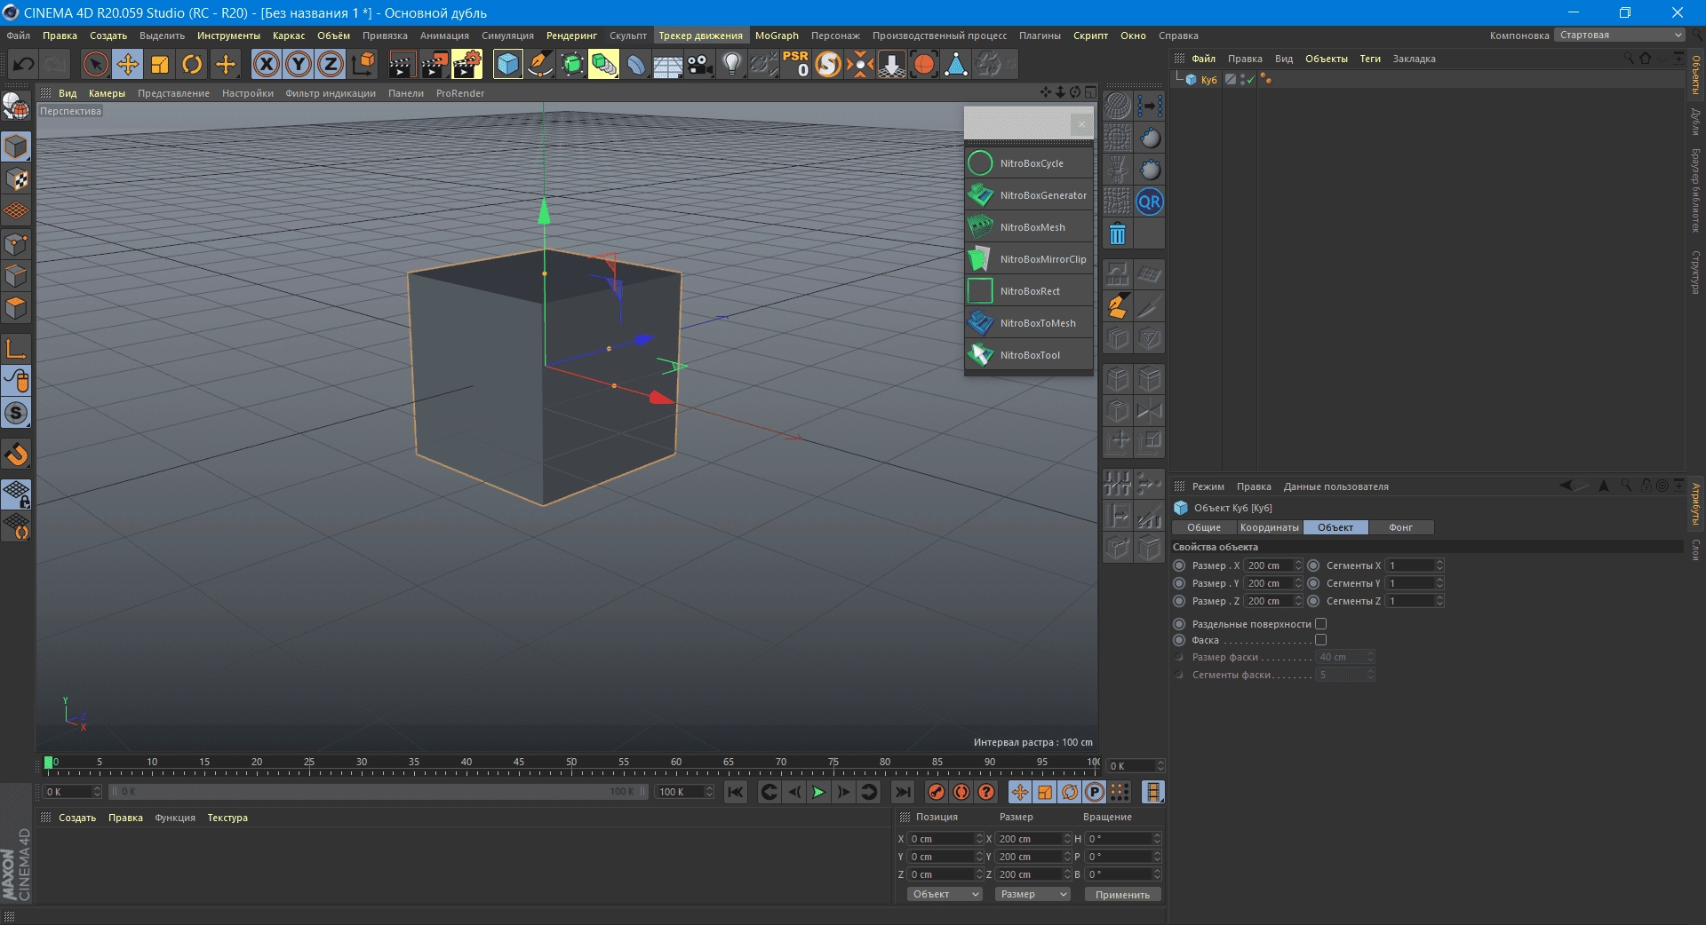This screenshot has height=925, width=1706.
Task: Click the coordinate system cube icon
Action: 363,64
